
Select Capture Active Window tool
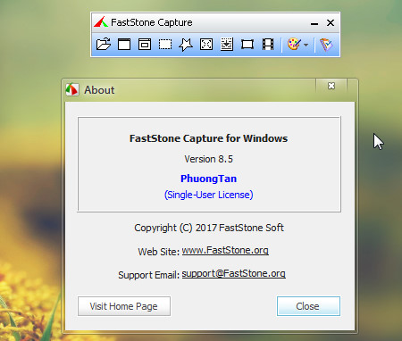[x=124, y=45]
